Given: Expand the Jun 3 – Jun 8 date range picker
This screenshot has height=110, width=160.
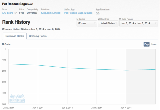Looking at the screenshot, I should tap(138, 23).
